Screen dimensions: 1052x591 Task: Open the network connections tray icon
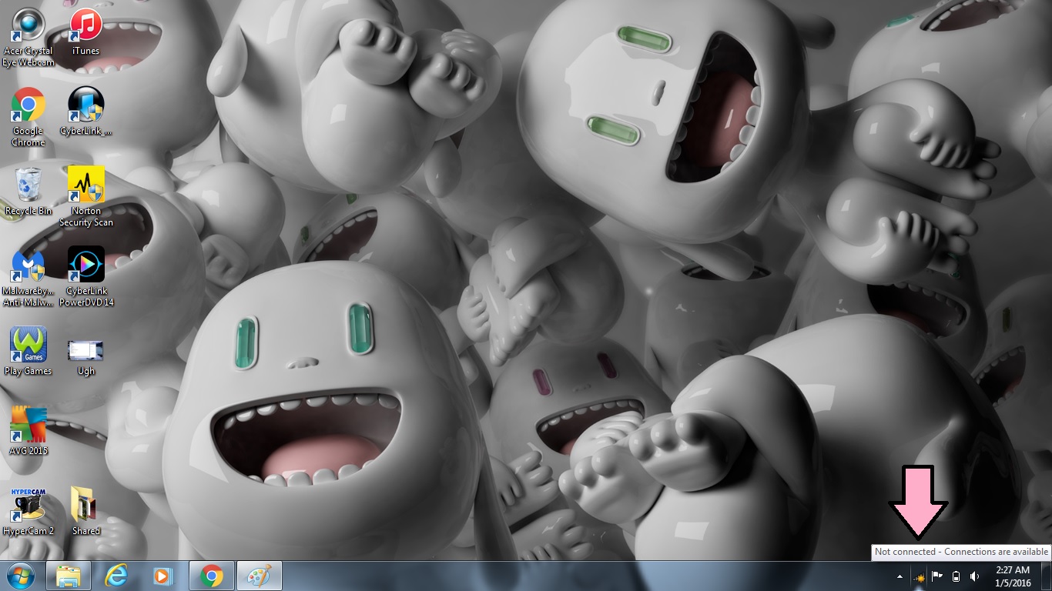919,576
